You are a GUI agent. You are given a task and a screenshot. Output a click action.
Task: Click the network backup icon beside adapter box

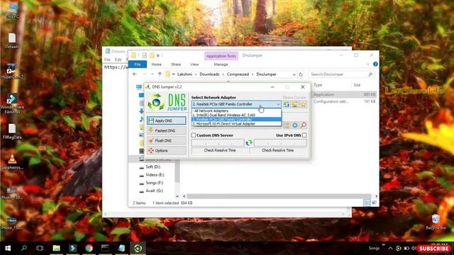click(295, 104)
